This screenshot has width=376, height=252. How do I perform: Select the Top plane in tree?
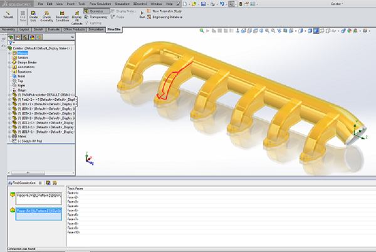click(21, 80)
